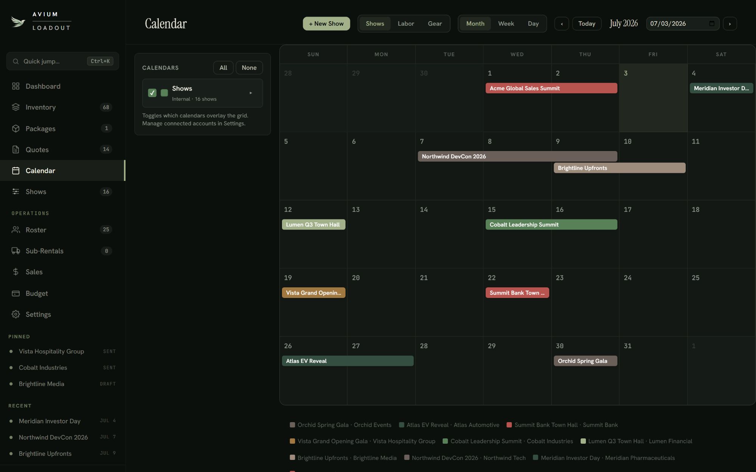
Task: Open the date picker calendar icon
Action: pyautogui.click(x=712, y=23)
